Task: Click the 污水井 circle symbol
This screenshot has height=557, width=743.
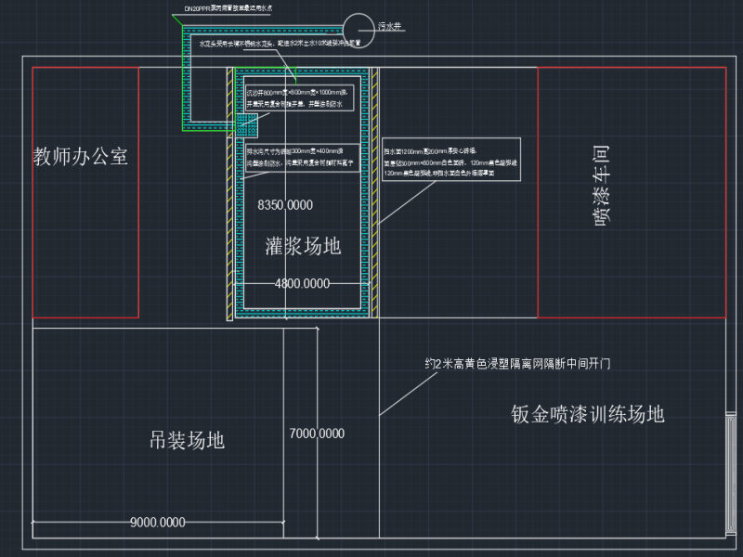Action: [354, 27]
